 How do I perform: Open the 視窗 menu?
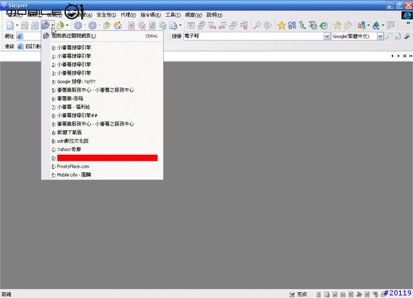click(194, 15)
